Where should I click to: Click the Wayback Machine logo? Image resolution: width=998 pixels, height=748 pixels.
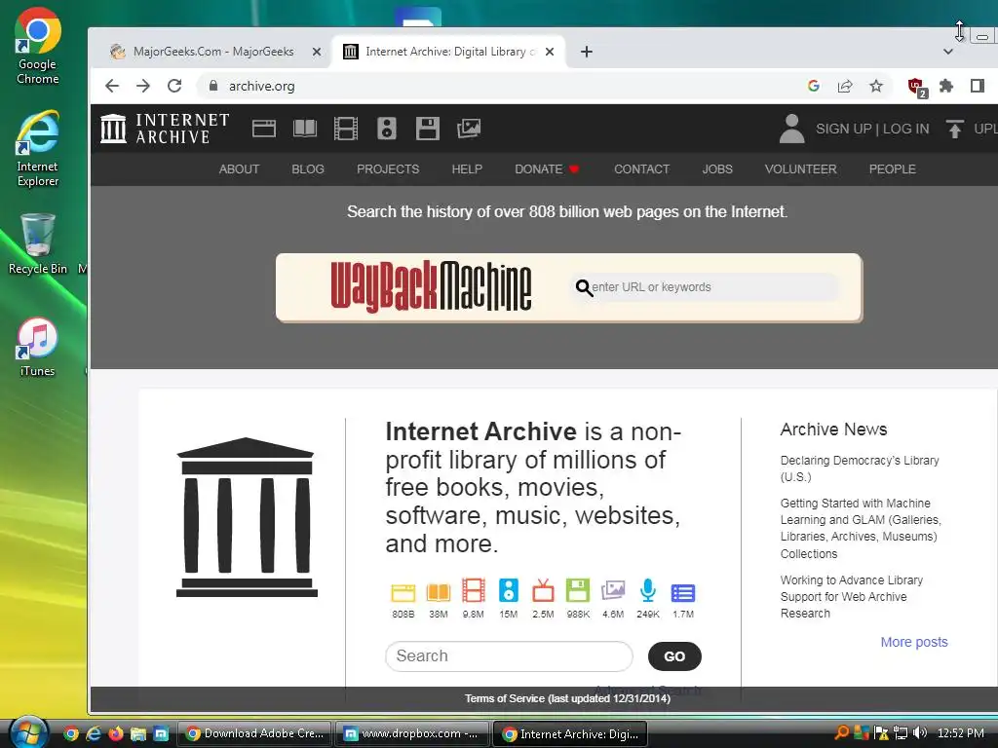tap(431, 287)
